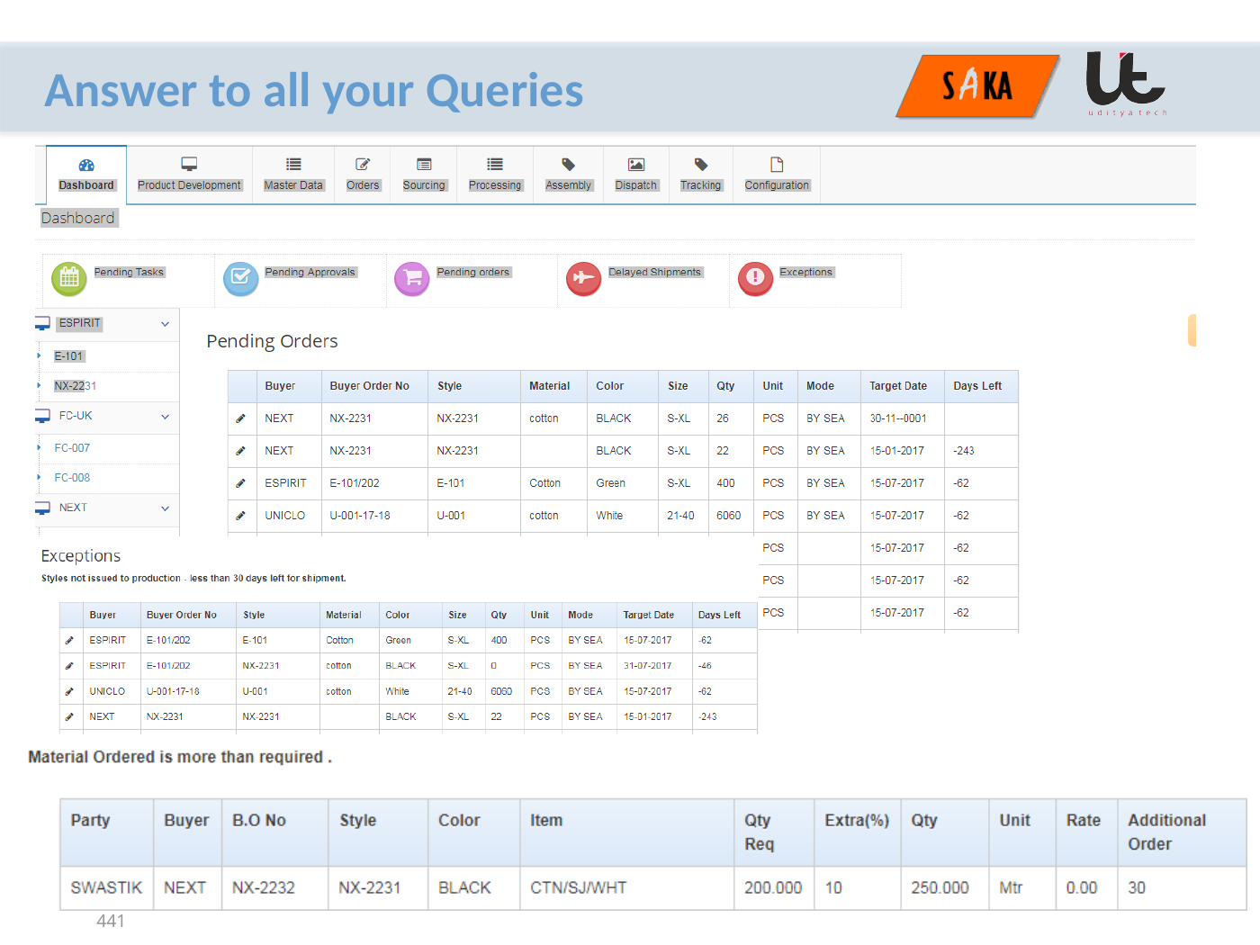Click the blue Pending Approvals checkmark icon
This screenshot has height=945, width=1260.
click(240, 279)
